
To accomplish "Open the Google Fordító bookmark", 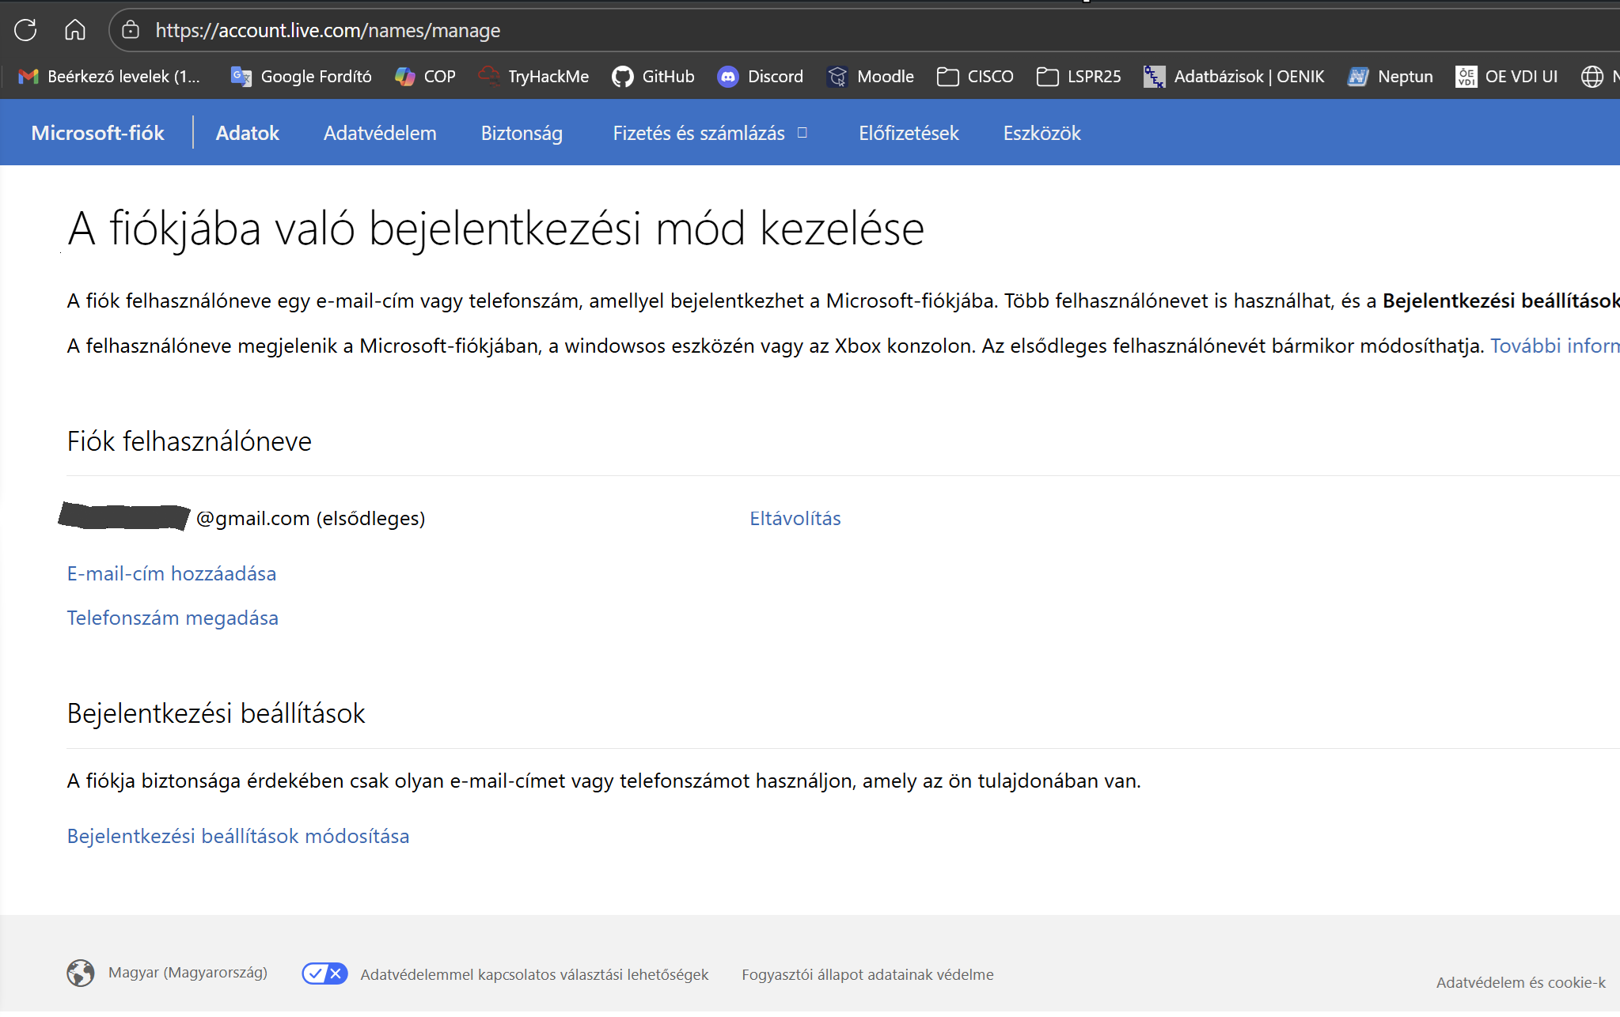I will [302, 77].
